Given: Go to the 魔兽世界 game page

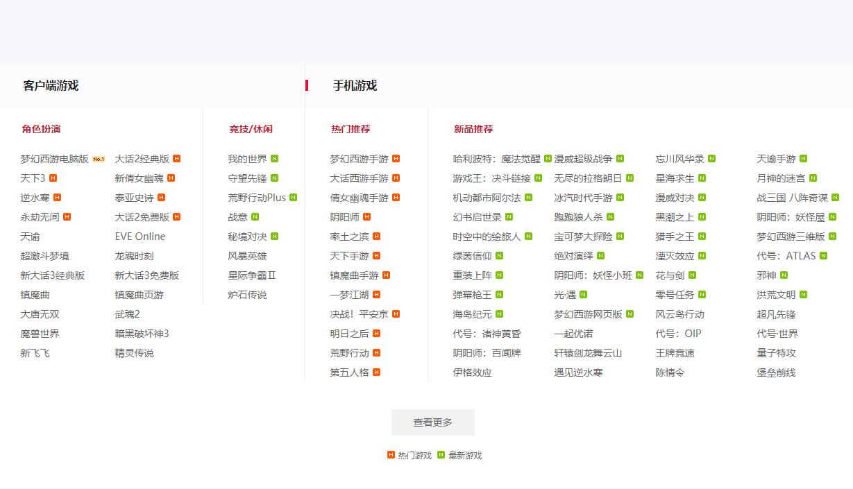Looking at the screenshot, I should pos(40,334).
